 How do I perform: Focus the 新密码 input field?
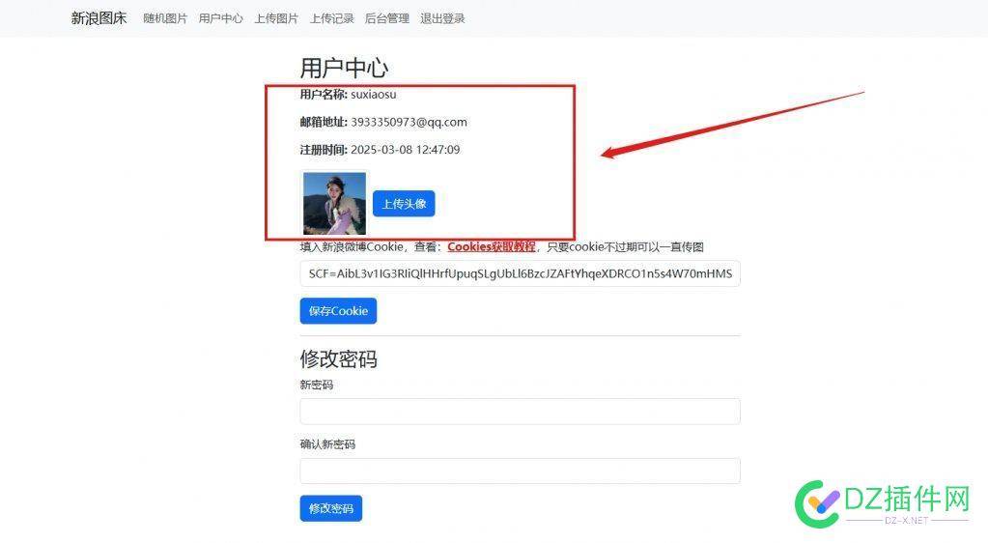coord(520,412)
